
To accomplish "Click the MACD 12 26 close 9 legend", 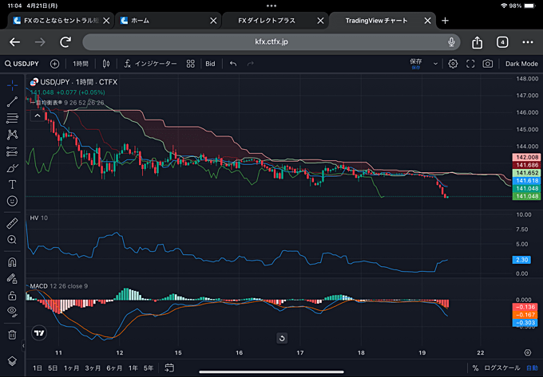I will (x=58, y=286).
